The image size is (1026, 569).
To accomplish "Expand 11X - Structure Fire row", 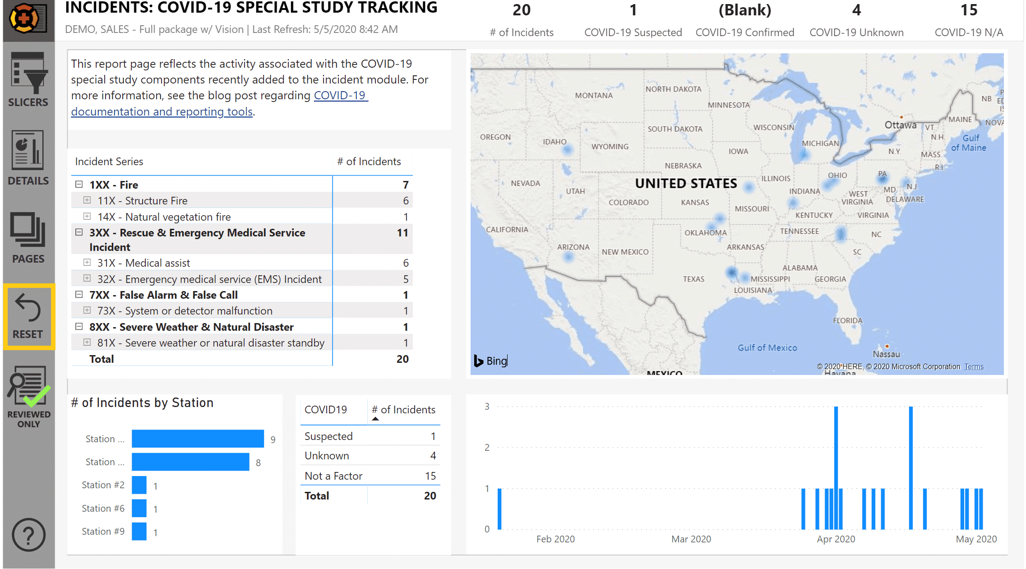I will (87, 200).
